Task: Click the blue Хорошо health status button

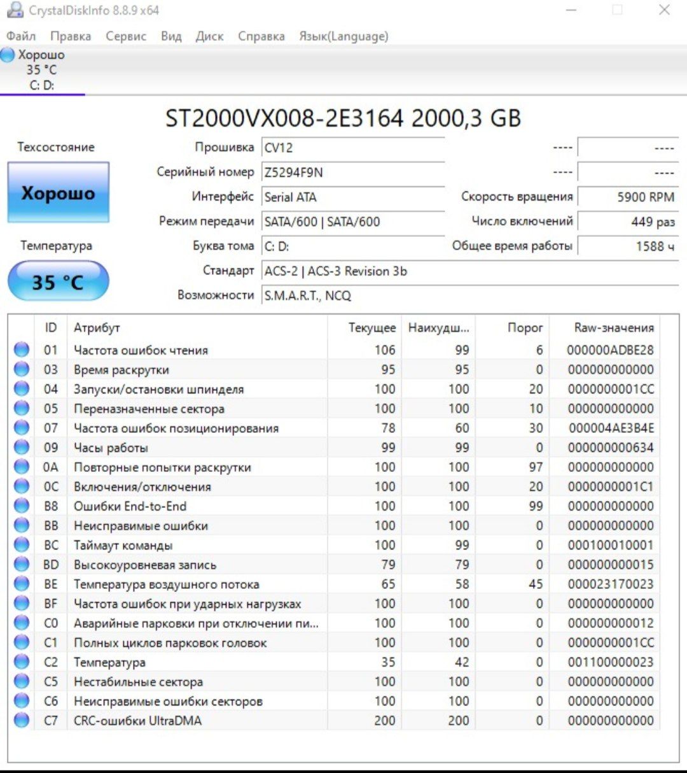Action: 58,192
